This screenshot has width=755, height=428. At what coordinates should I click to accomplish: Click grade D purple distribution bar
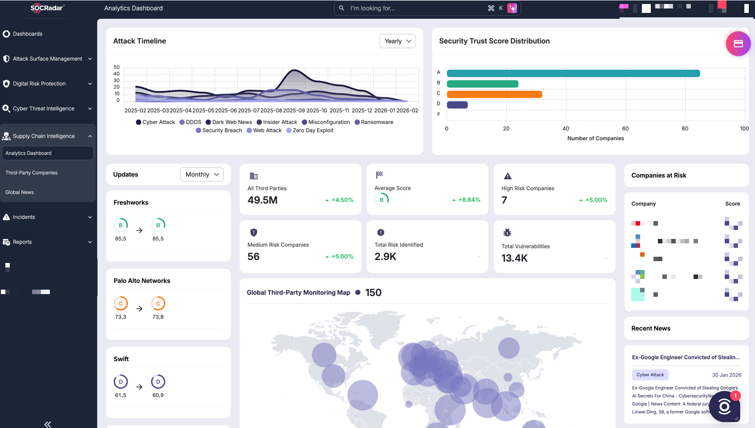click(457, 105)
